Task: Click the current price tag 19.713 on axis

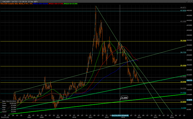Action: tap(190, 80)
